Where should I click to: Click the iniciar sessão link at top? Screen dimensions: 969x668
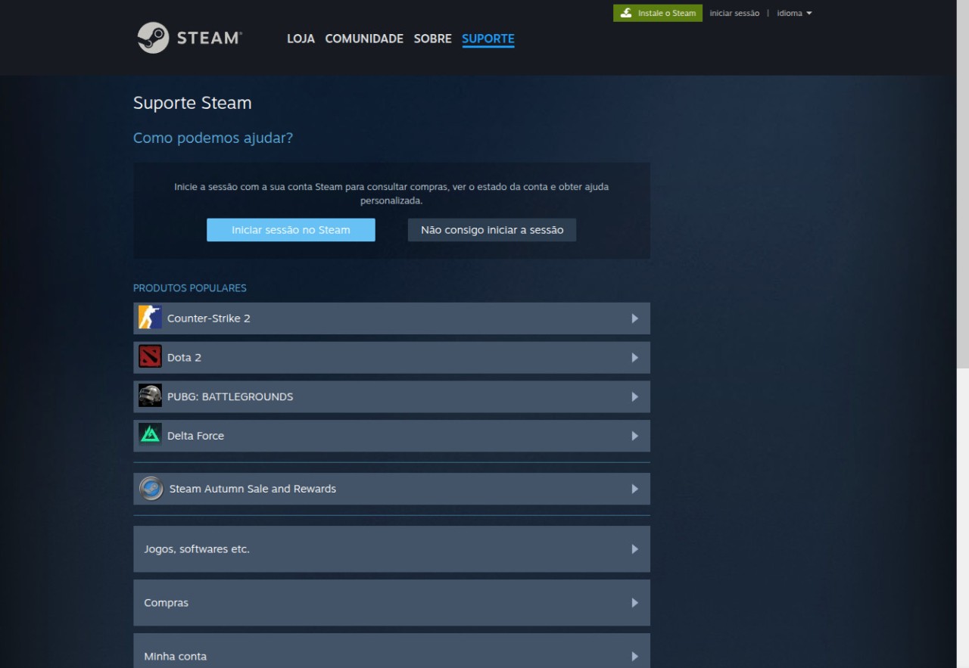tap(734, 13)
